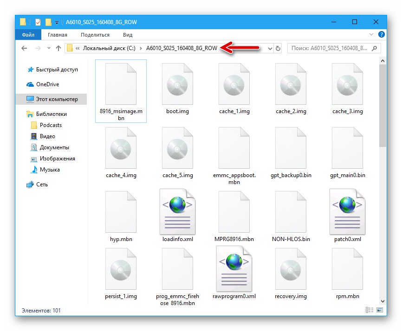Click New folder icon in quick access toolbar

[x=48, y=22]
